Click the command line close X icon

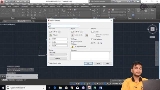click(2, 76)
